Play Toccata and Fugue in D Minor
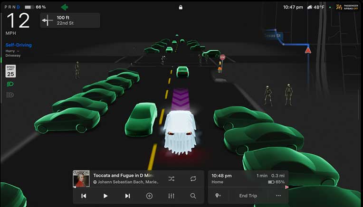The width and height of the screenshot is (363, 207). pyautogui.click(x=105, y=196)
